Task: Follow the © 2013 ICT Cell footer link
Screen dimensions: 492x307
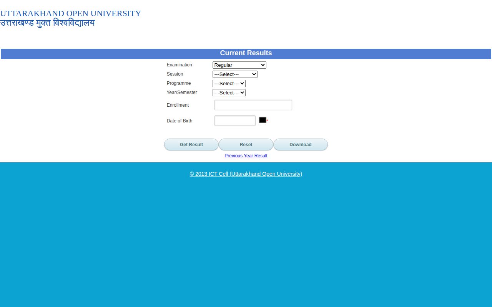Action: [x=246, y=174]
